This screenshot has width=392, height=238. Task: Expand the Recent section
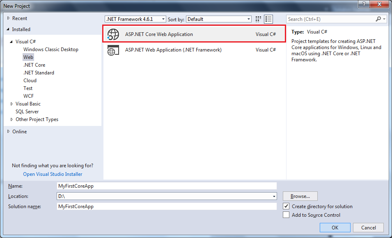(x=9, y=18)
